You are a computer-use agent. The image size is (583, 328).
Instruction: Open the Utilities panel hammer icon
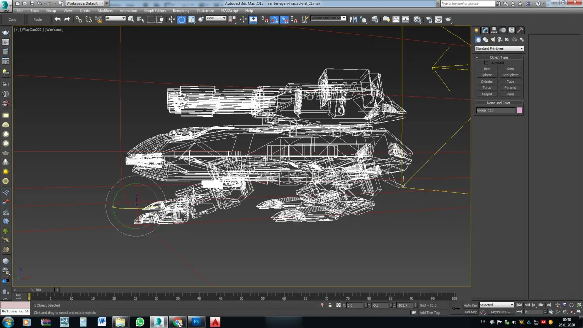520,30
